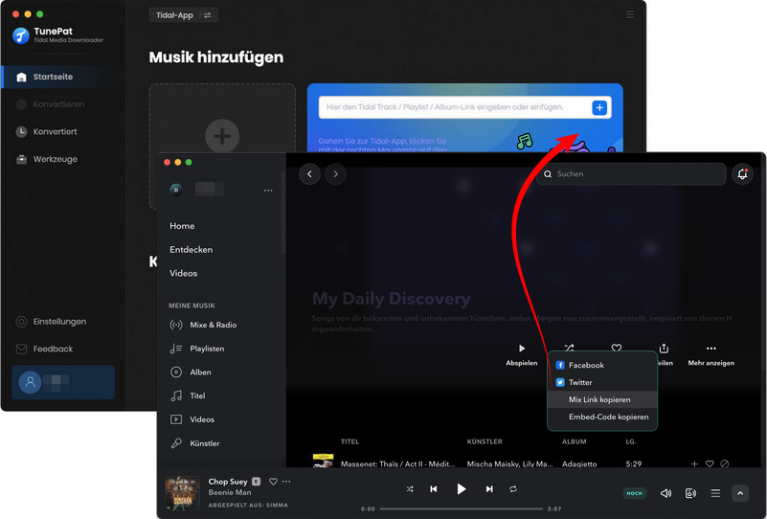The image size is (767, 519).
Task: Click Abspielen to play the mix
Action: pyautogui.click(x=522, y=354)
